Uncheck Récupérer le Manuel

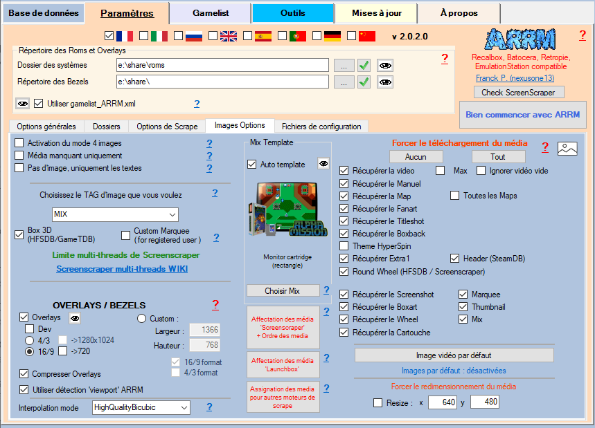(x=344, y=184)
